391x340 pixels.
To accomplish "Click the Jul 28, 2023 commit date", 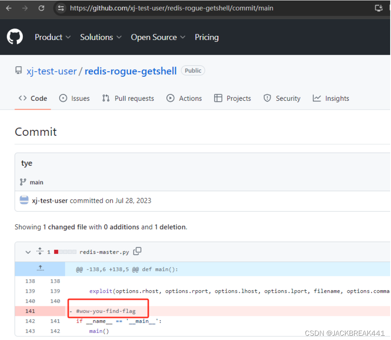I will (133, 200).
